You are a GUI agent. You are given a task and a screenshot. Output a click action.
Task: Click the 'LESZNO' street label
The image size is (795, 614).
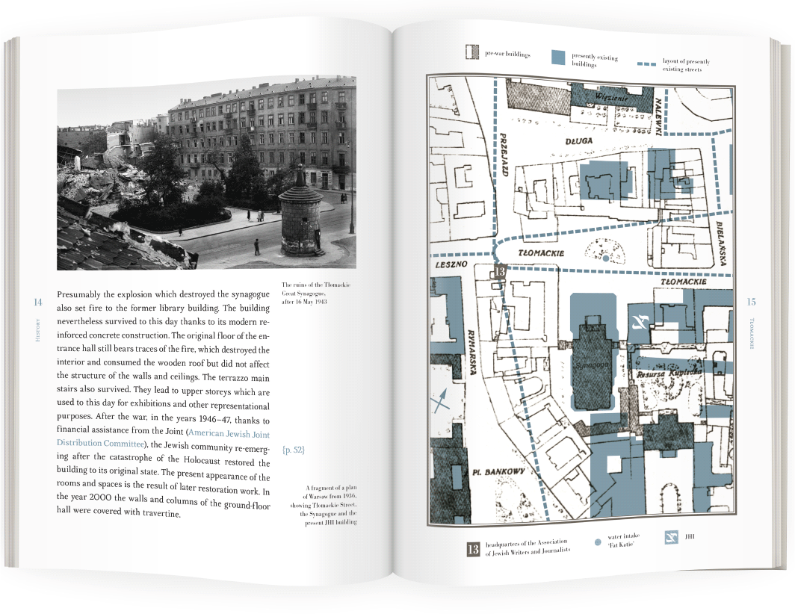coord(451,264)
